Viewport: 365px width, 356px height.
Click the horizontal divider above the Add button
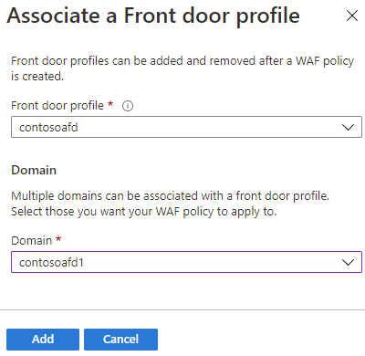point(182,310)
